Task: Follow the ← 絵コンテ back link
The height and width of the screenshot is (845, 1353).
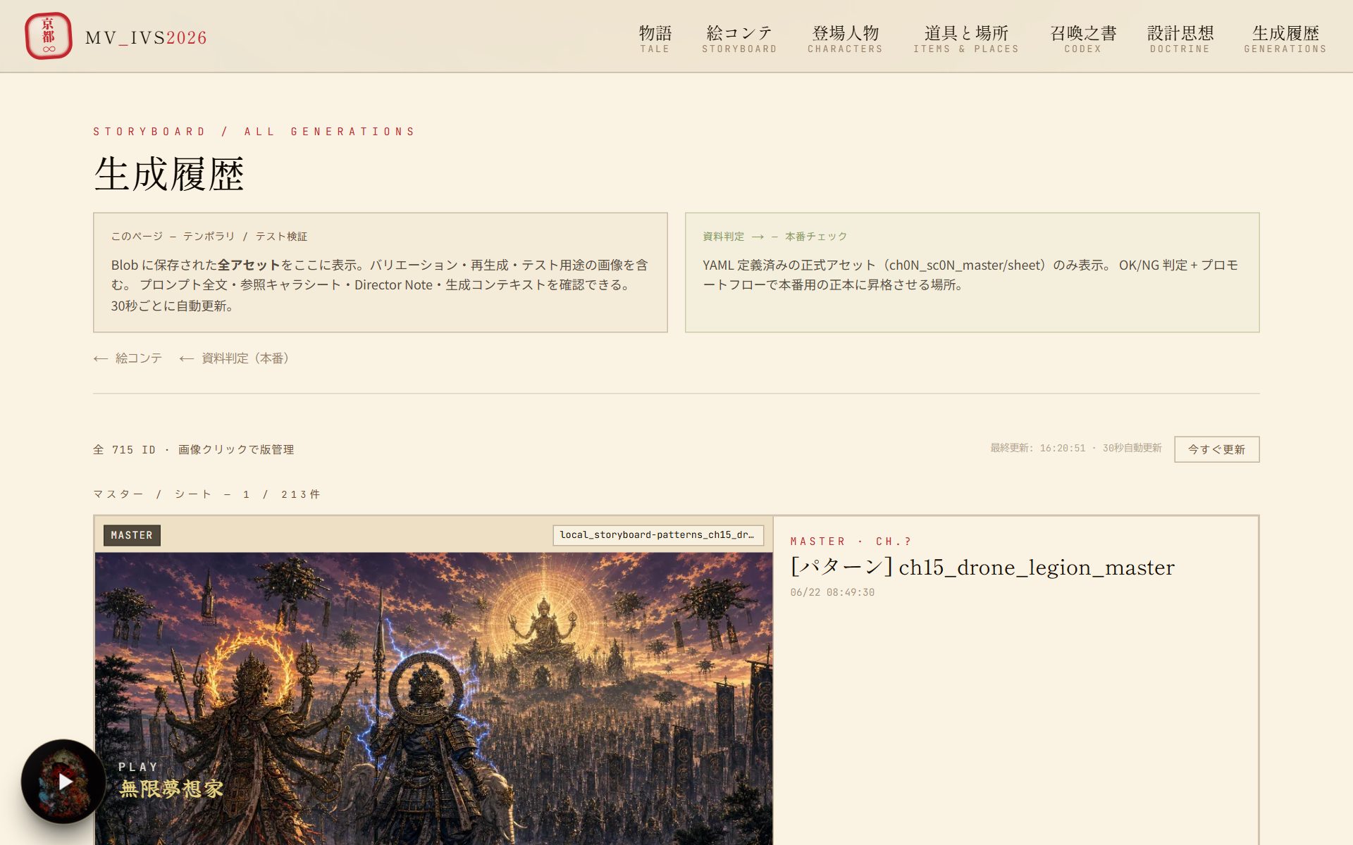Action: 128,358
